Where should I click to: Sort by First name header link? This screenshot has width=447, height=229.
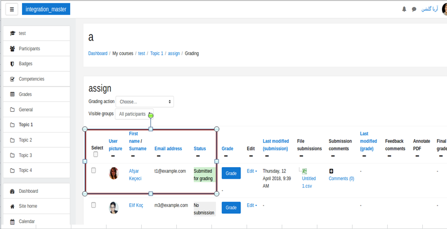click(135, 138)
